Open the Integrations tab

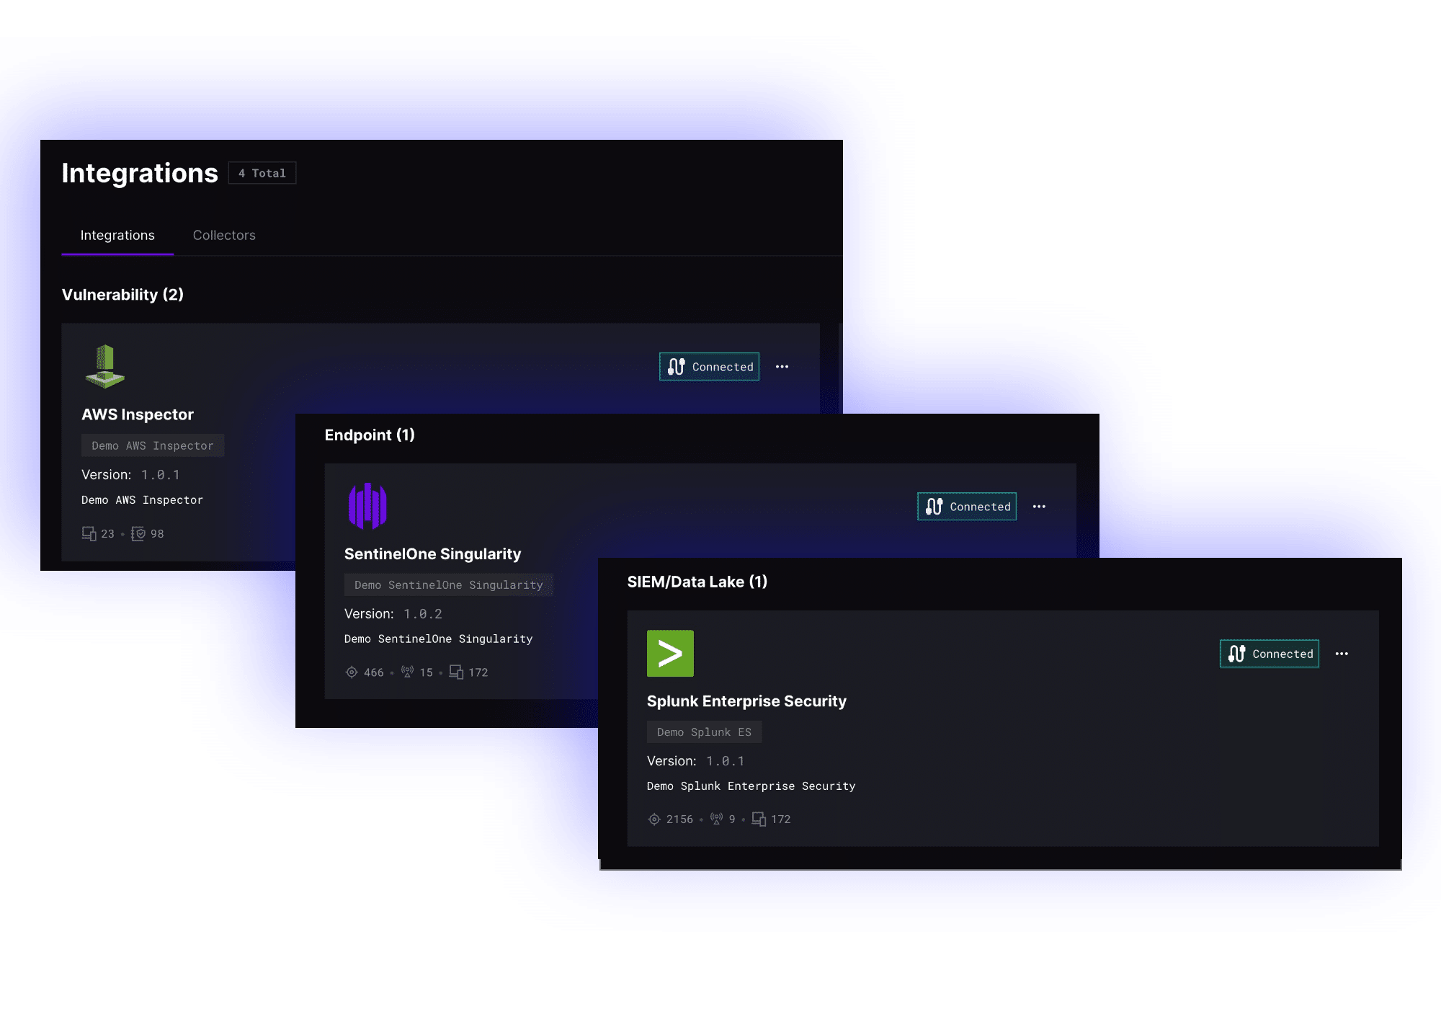coord(117,235)
